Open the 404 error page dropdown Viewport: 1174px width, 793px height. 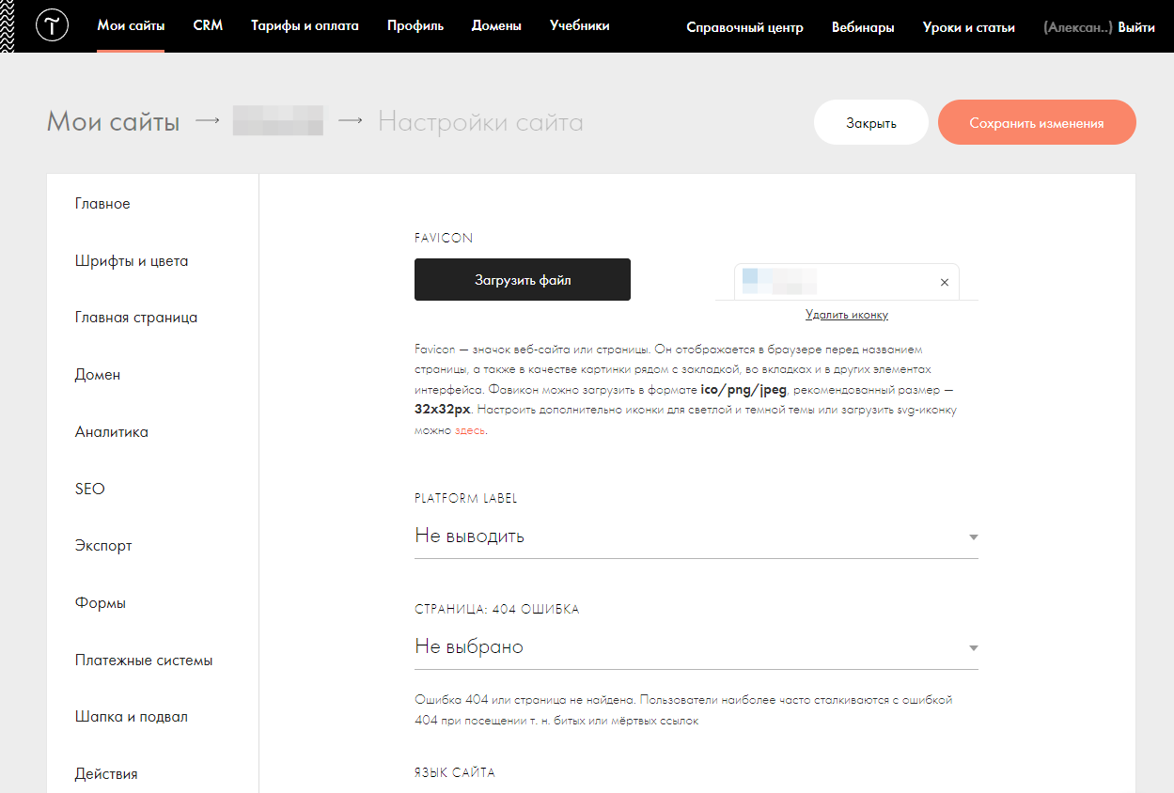(696, 647)
